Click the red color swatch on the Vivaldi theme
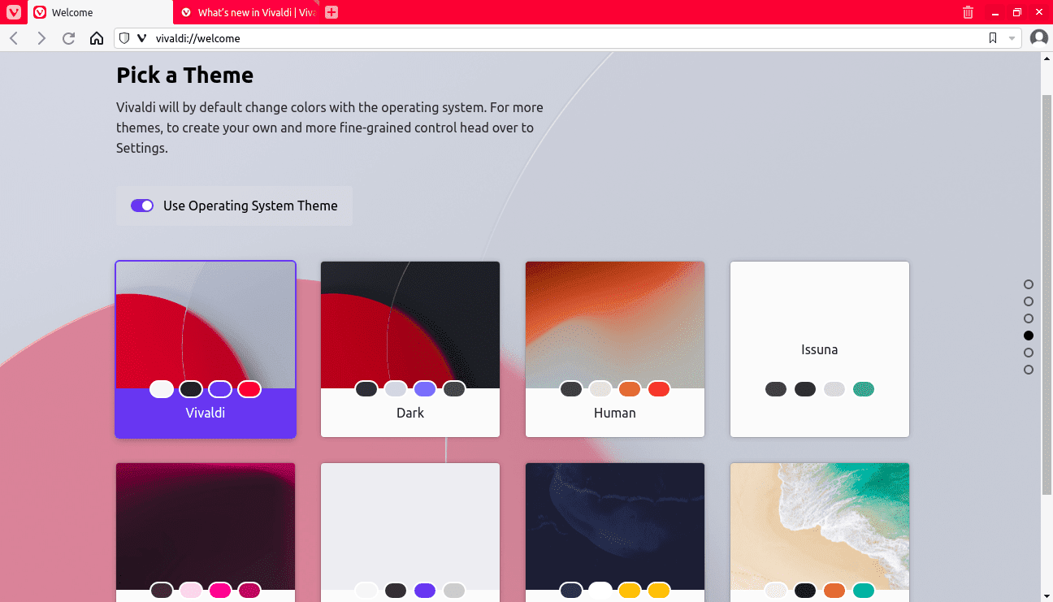Image resolution: width=1053 pixels, height=602 pixels. tap(249, 388)
